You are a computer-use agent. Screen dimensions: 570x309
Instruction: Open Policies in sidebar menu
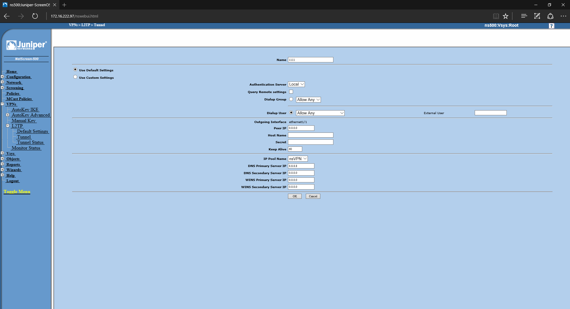click(x=13, y=94)
